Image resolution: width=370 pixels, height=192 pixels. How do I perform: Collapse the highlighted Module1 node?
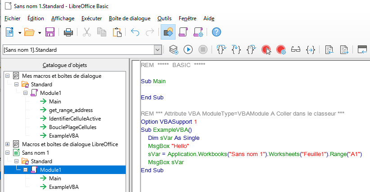point(25,170)
